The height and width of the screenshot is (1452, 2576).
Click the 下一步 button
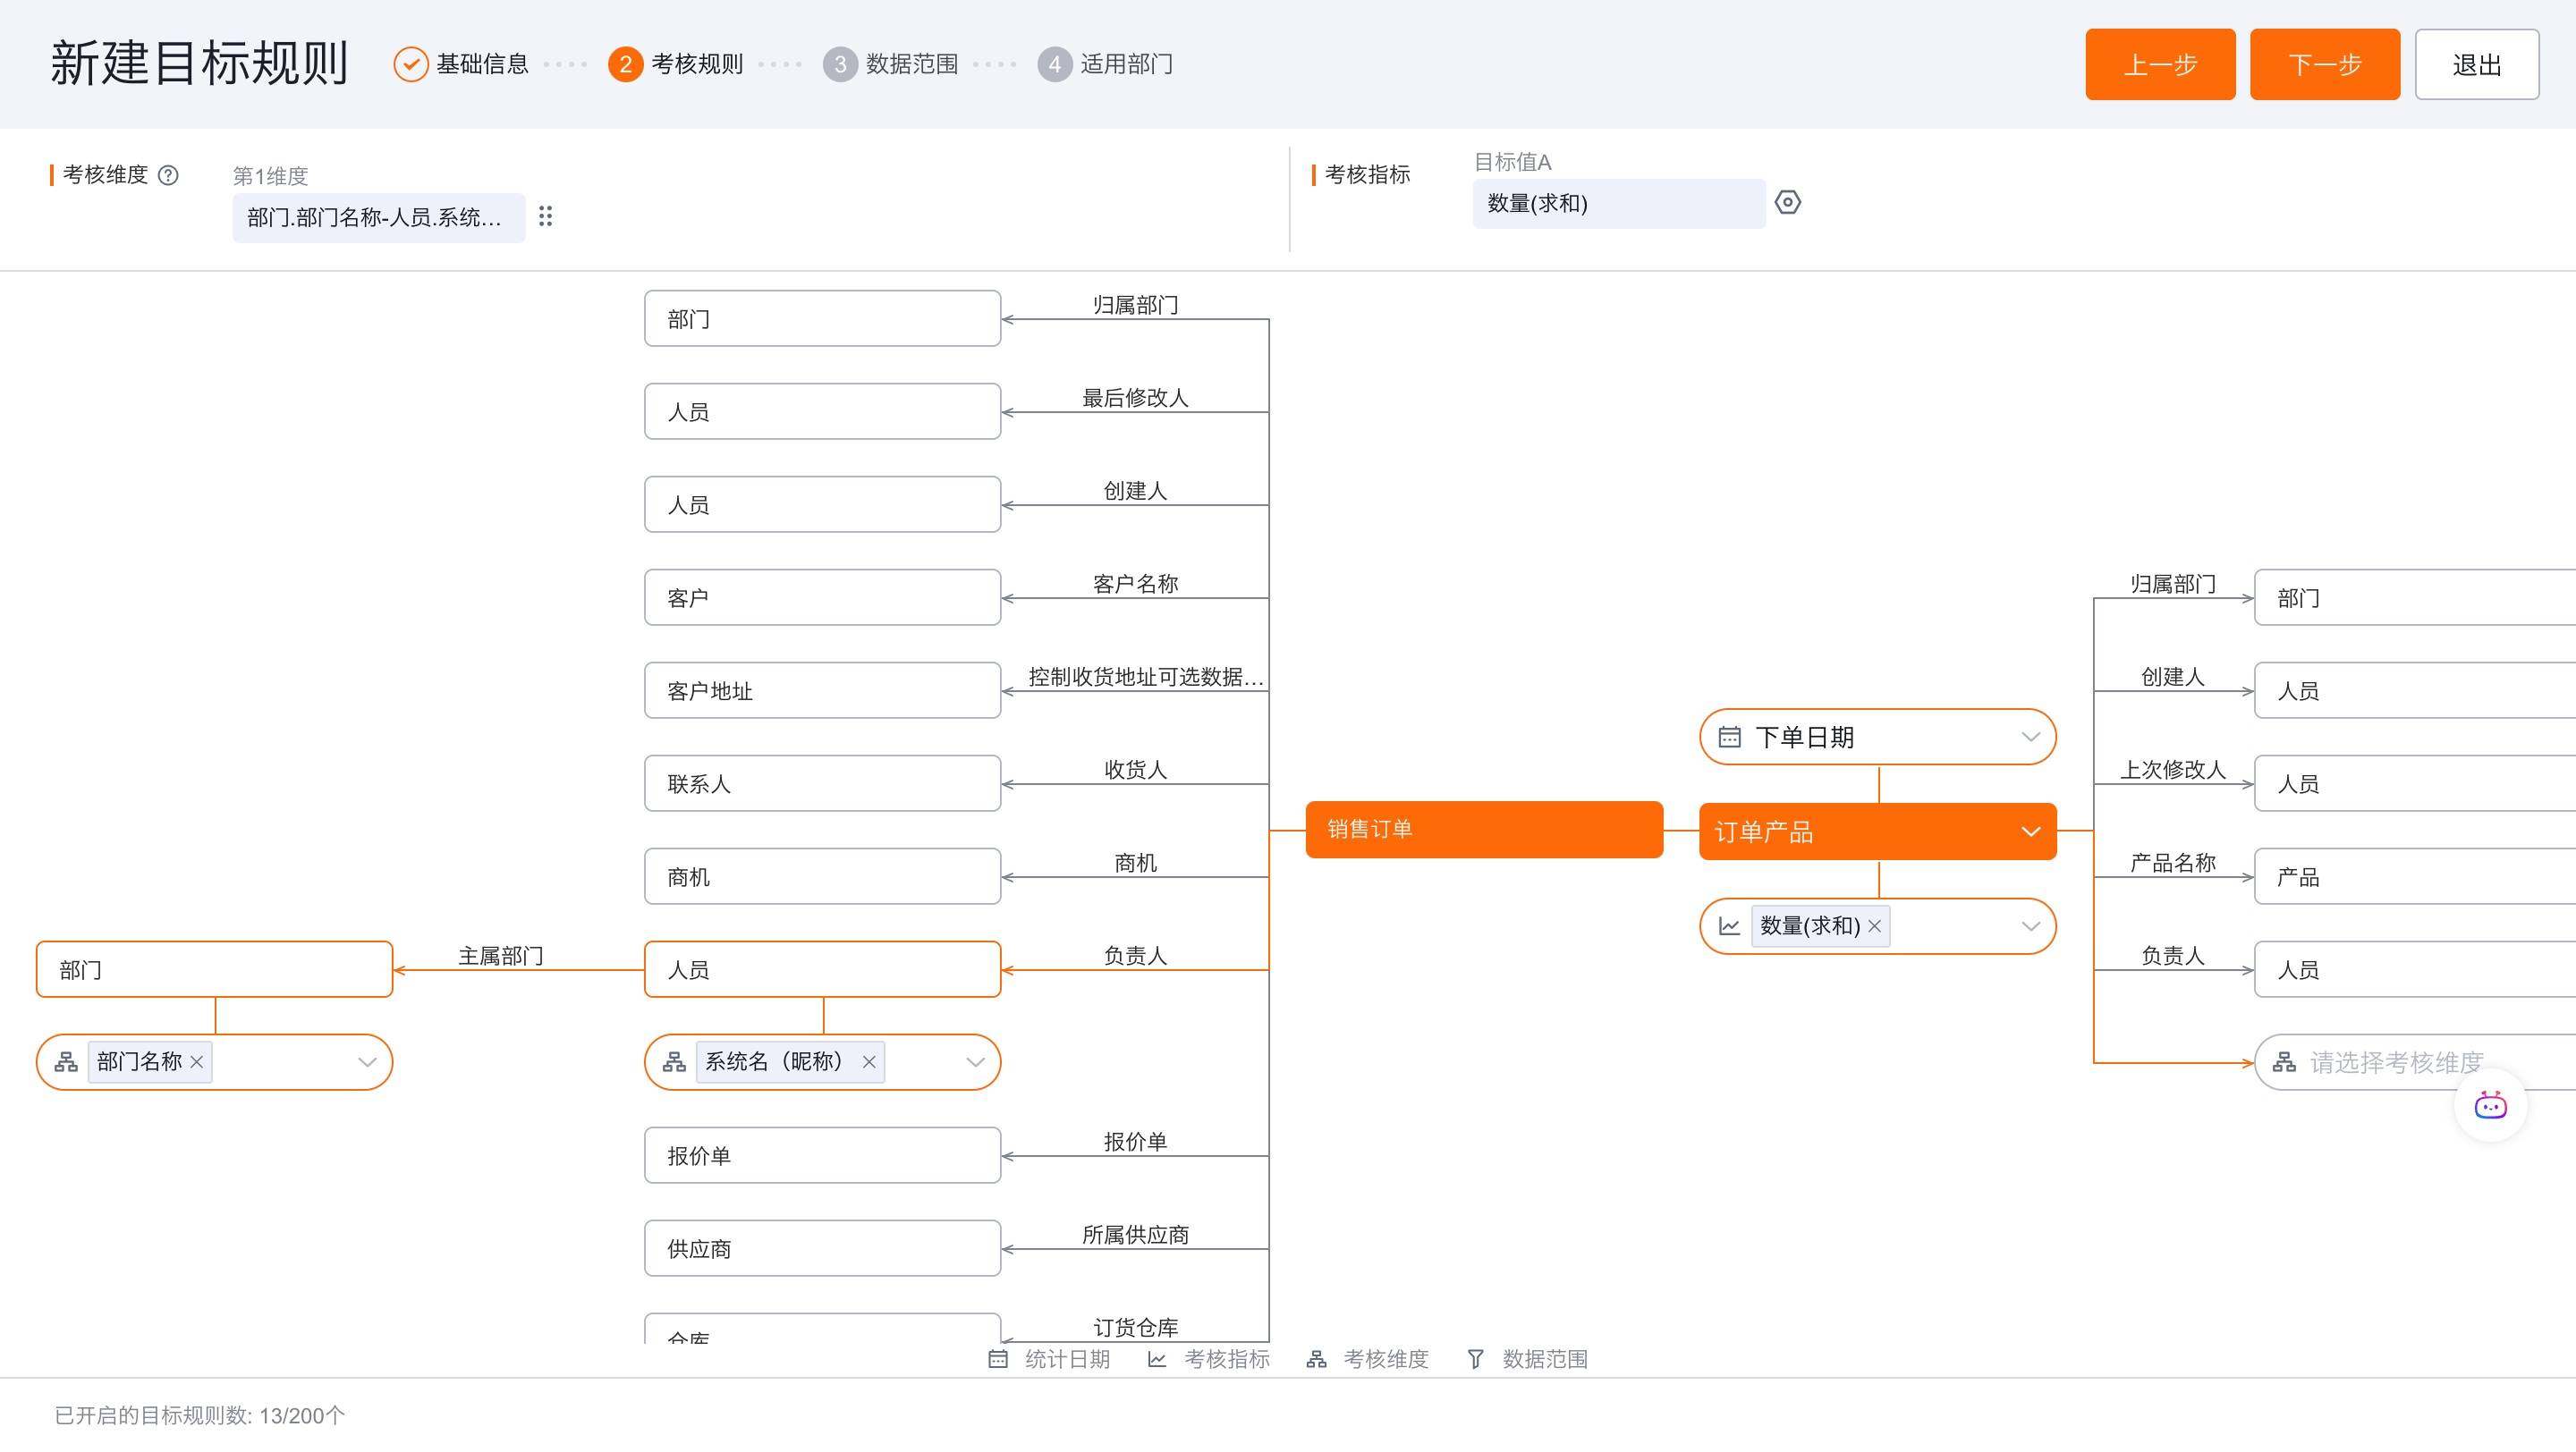click(x=2324, y=65)
